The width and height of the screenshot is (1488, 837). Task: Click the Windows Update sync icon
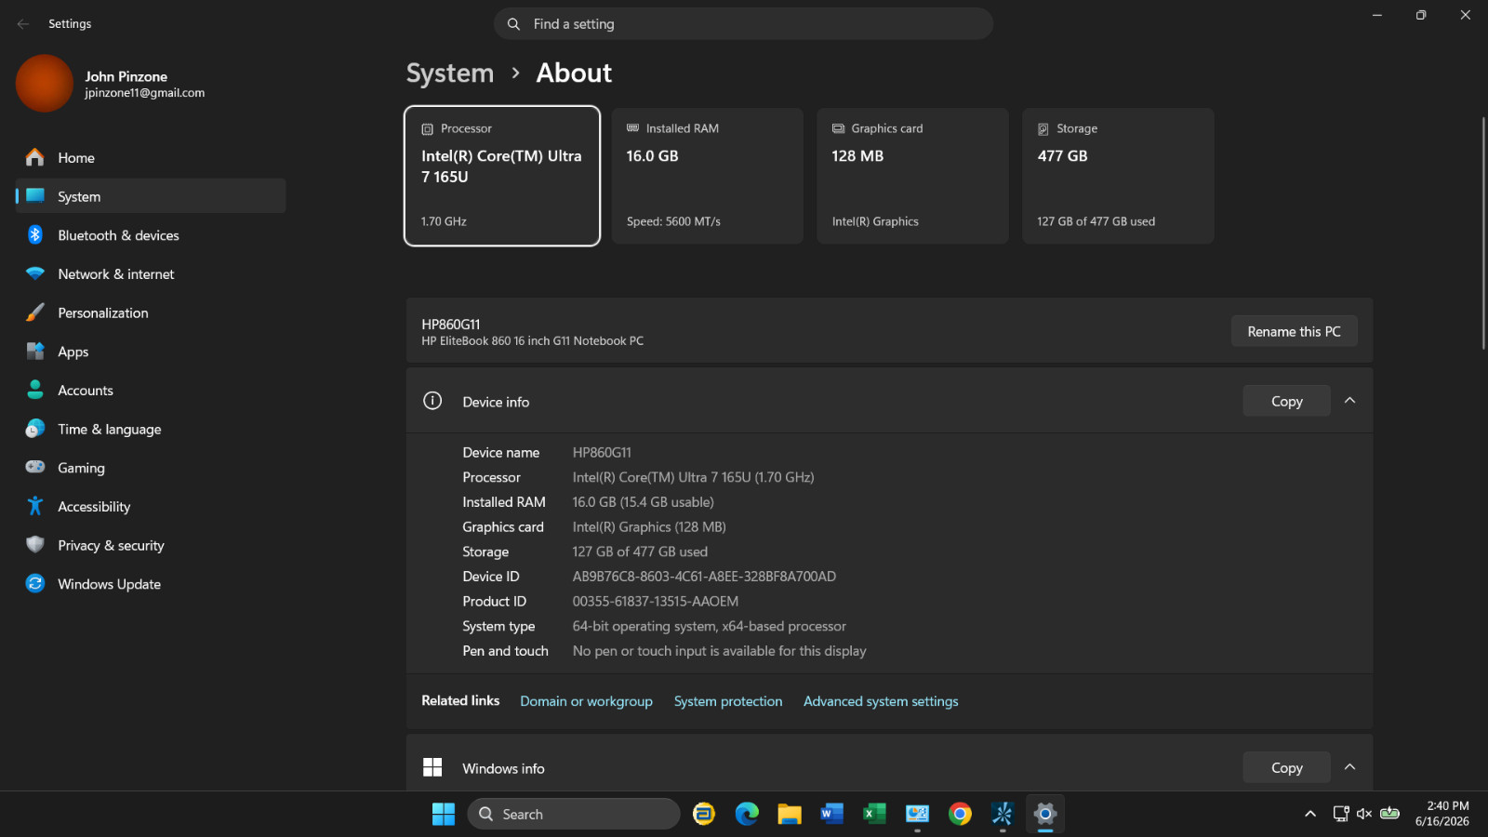point(35,583)
